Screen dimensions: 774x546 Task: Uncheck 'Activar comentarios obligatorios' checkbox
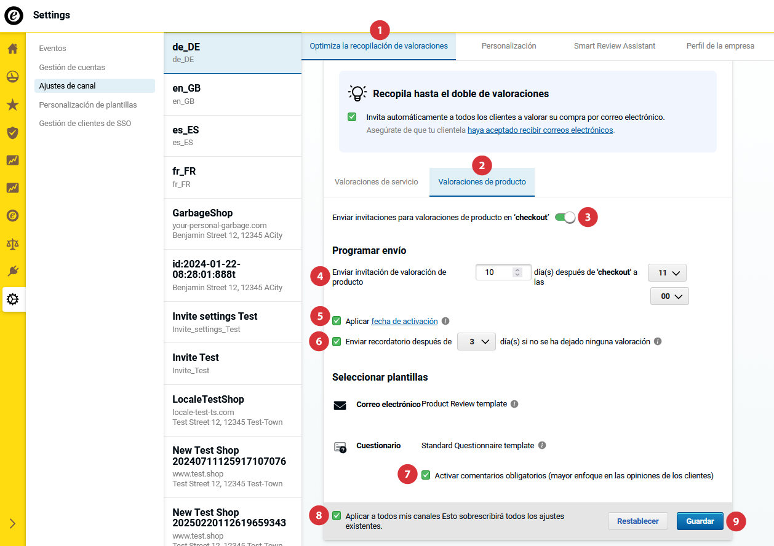coord(426,475)
